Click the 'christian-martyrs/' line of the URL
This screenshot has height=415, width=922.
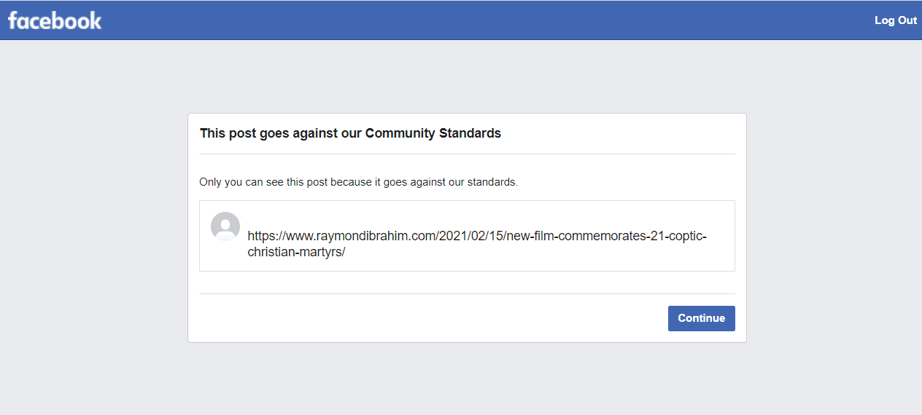pyautogui.click(x=296, y=253)
